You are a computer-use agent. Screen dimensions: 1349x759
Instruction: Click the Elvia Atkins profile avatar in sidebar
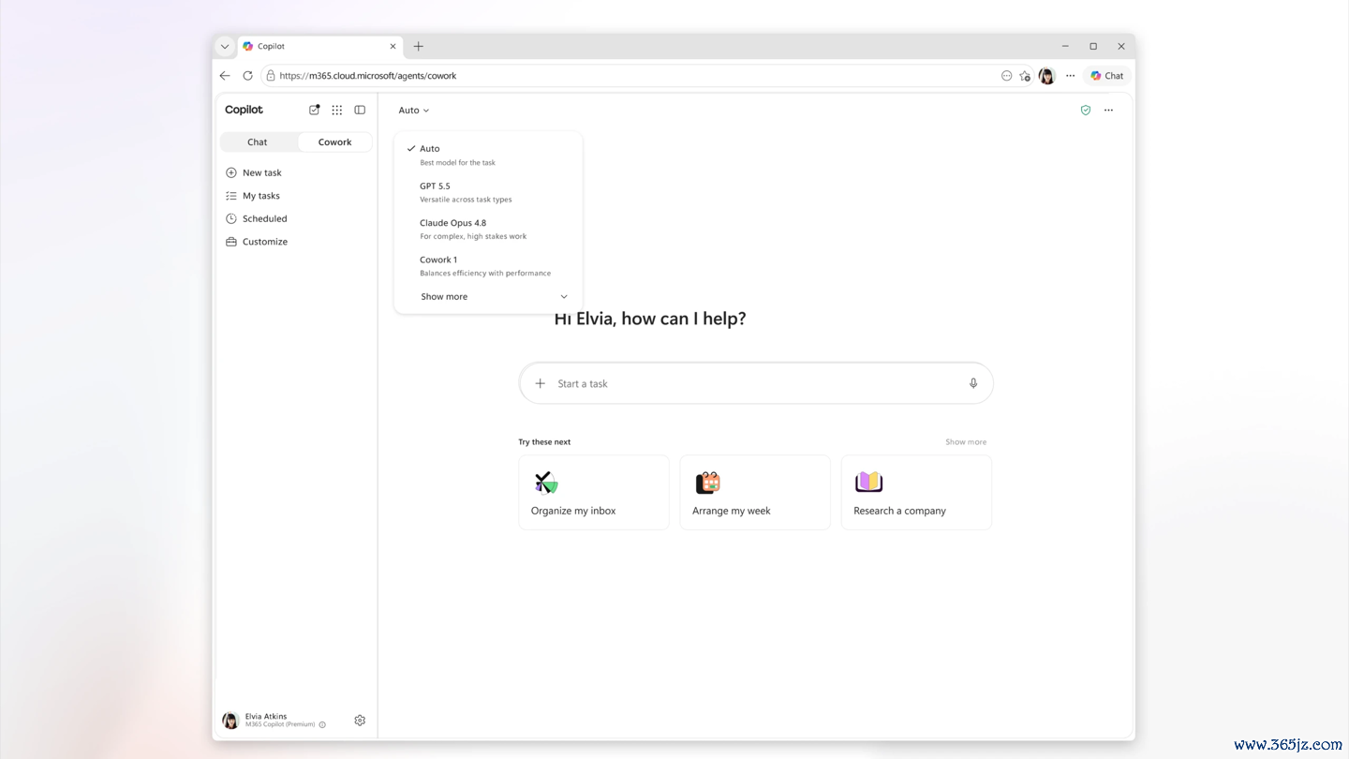(x=230, y=721)
